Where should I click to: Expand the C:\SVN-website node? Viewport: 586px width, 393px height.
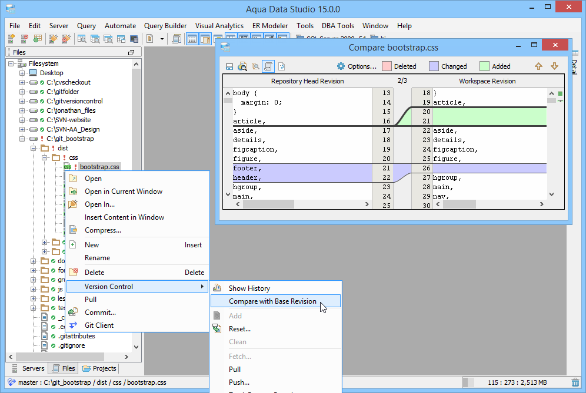[22, 120]
